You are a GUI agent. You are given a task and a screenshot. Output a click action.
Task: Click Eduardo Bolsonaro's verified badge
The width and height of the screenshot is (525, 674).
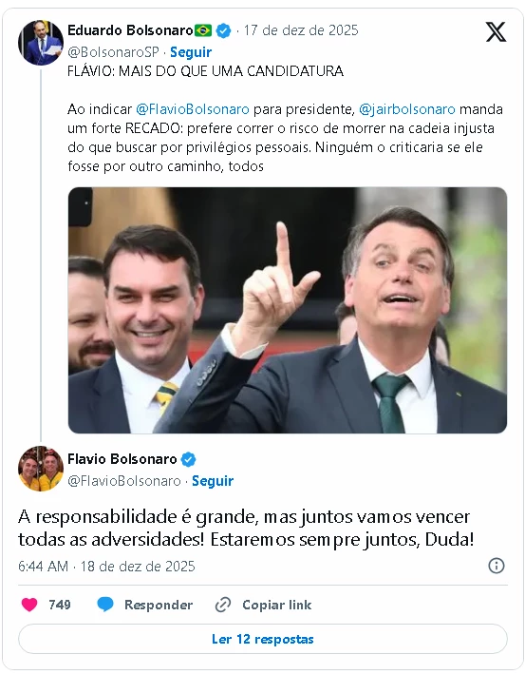point(223,30)
